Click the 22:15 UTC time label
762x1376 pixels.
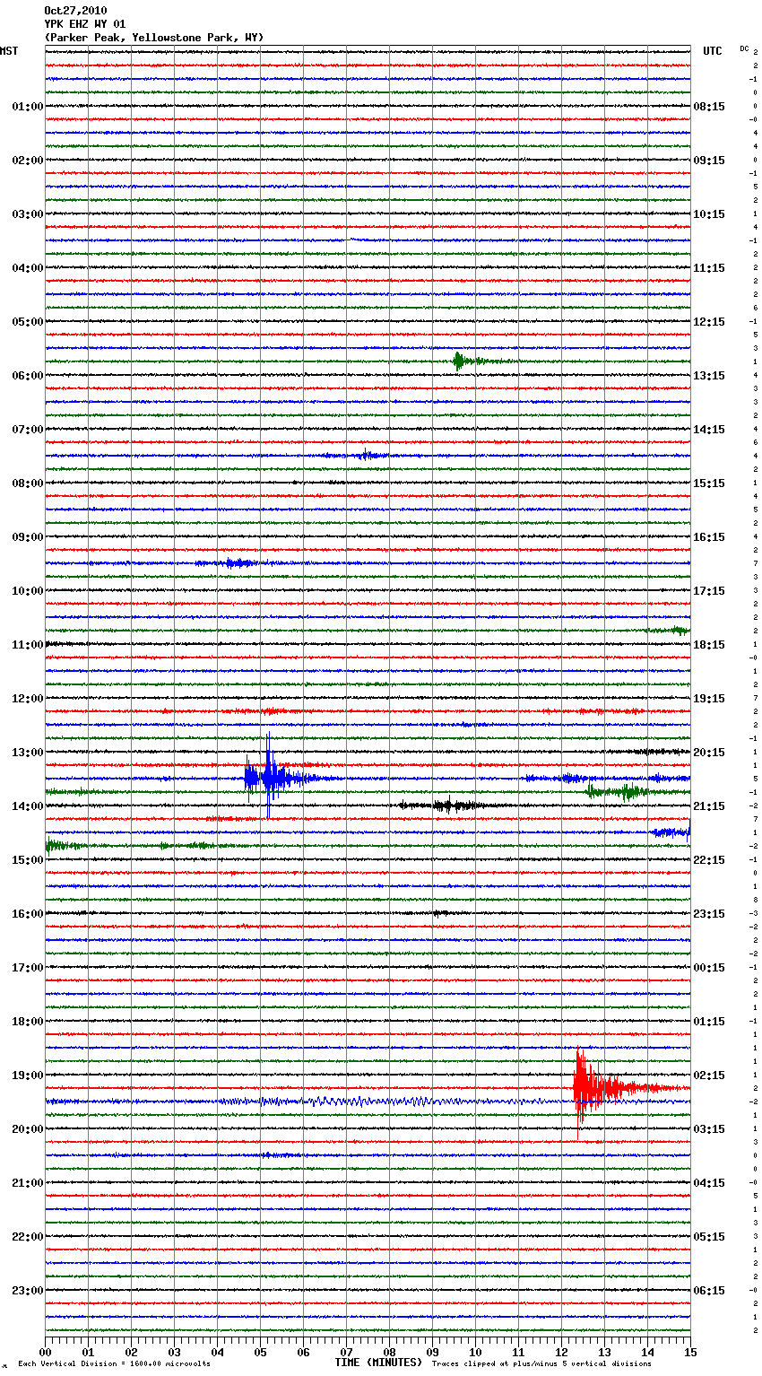tap(709, 860)
